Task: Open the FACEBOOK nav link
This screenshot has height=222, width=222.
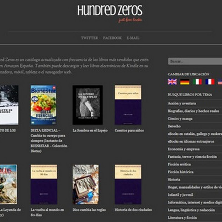Action: tap(112, 38)
